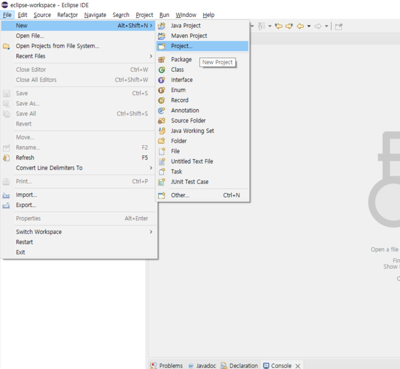Open the Refactor menu
The height and width of the screenshot is (369, 400).
[x=68, y=15]
